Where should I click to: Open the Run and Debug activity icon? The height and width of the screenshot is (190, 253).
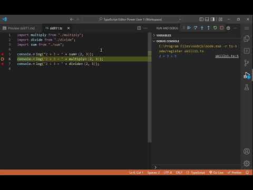tap(247, 75)
